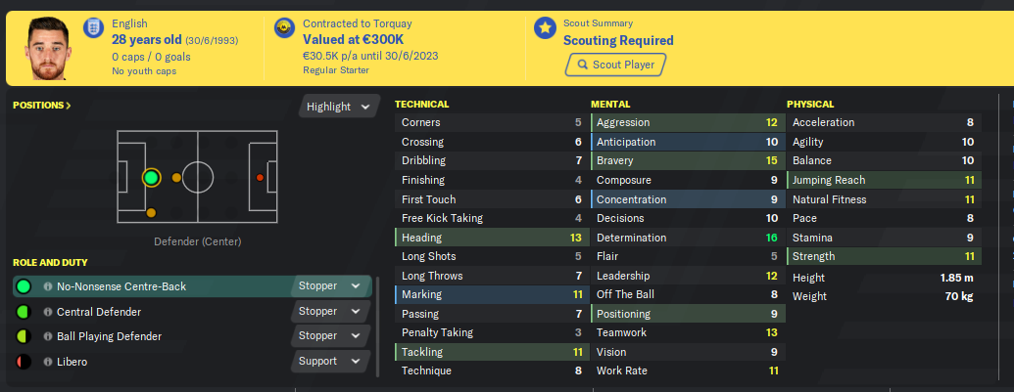Open the Libero Support duty dropdown
Screen dimensions: 1014x392
(x=330, y=361)
